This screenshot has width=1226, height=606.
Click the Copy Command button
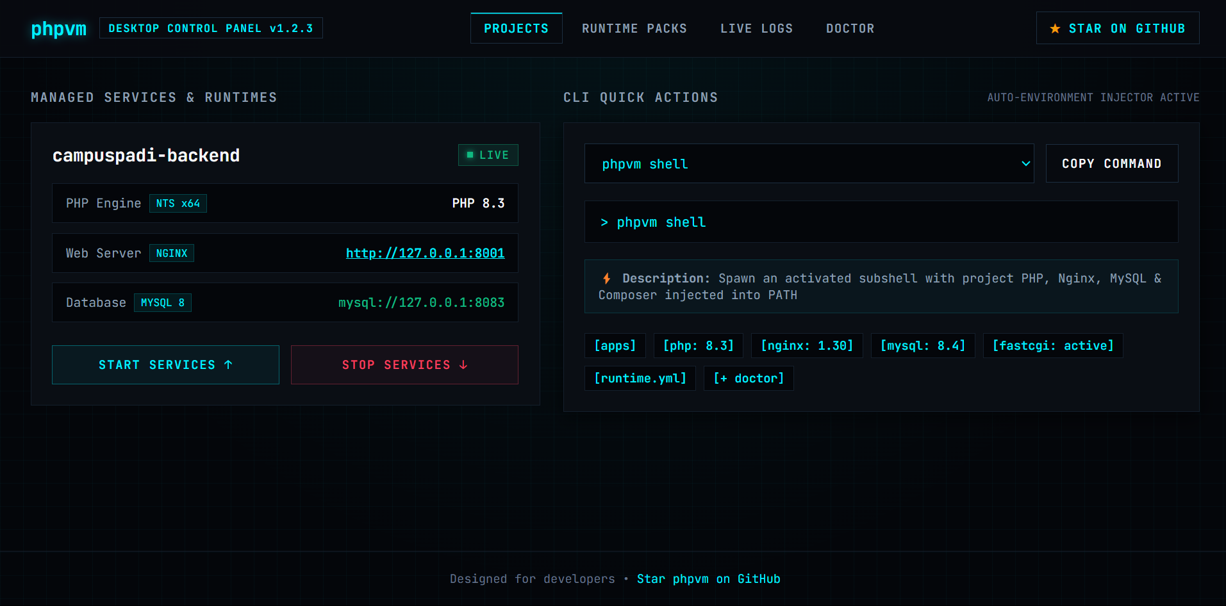tap(1112, 163)
